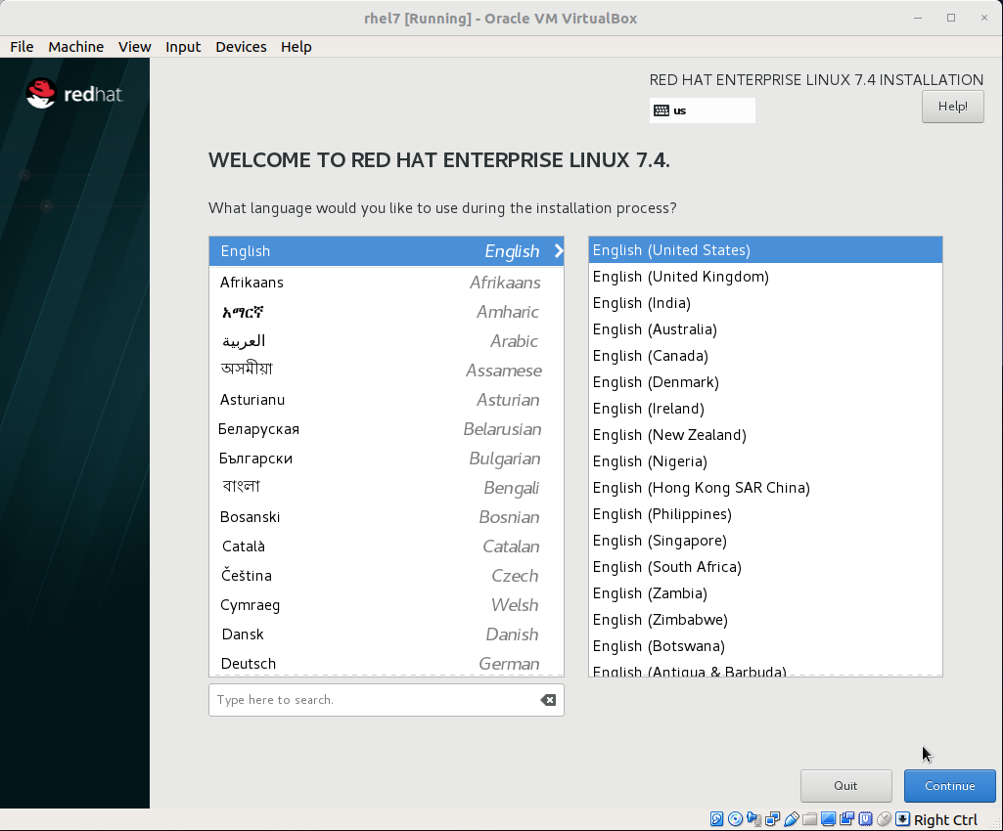Click the Quit button
The height and width of the screenshot is (831, 1003).
(845, 786)
